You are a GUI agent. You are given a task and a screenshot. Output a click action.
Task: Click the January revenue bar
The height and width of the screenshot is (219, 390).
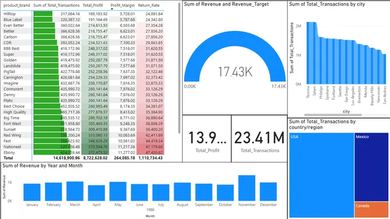(x=32, y=192)
